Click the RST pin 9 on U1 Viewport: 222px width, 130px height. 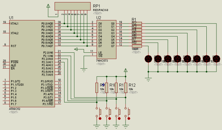tap(6, 46)
